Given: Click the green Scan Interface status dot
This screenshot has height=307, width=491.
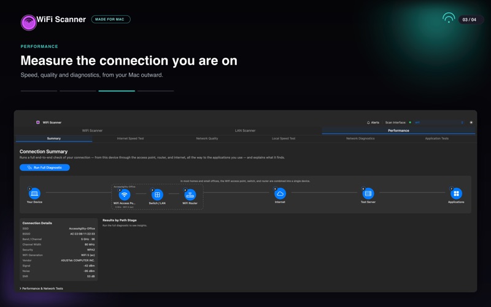Looking at the screenshot, I should 410,122.
